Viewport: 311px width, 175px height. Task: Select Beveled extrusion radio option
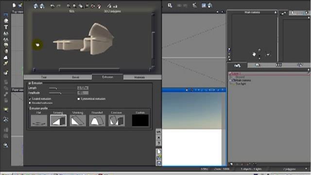(30, 103)
